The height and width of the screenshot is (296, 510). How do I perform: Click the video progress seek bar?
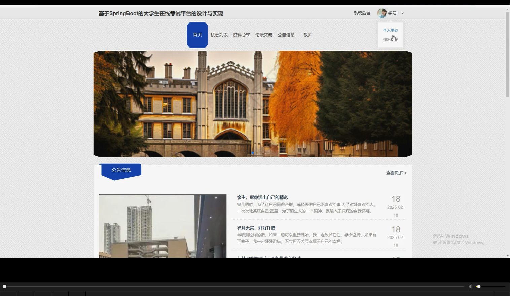234,286
